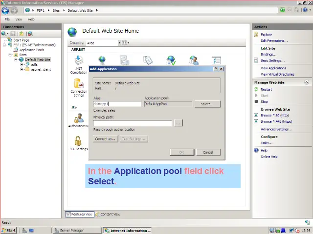The width and height of the screenshot is (313, 234).
Task: Click the blue Help question mark icon
Action: [256, 150]
